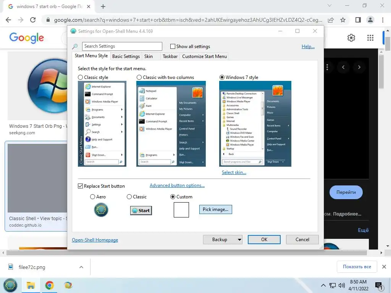Uncheck Replace Start button

[80, 186]
